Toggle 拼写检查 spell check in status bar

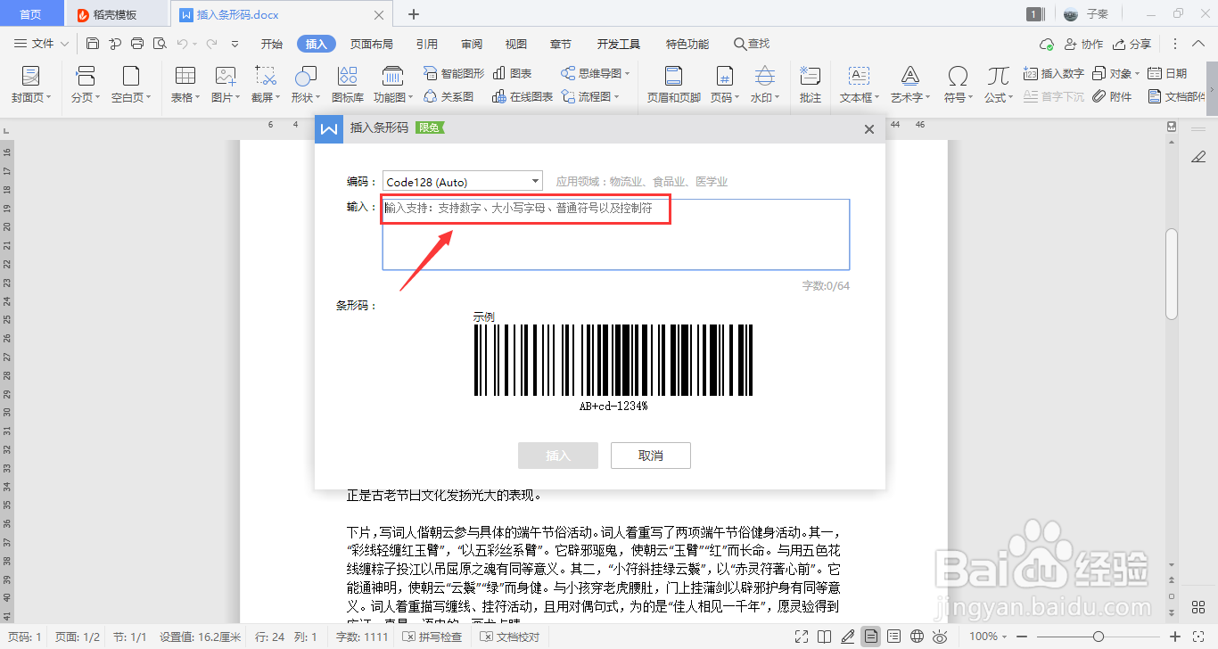coord(432,637)
